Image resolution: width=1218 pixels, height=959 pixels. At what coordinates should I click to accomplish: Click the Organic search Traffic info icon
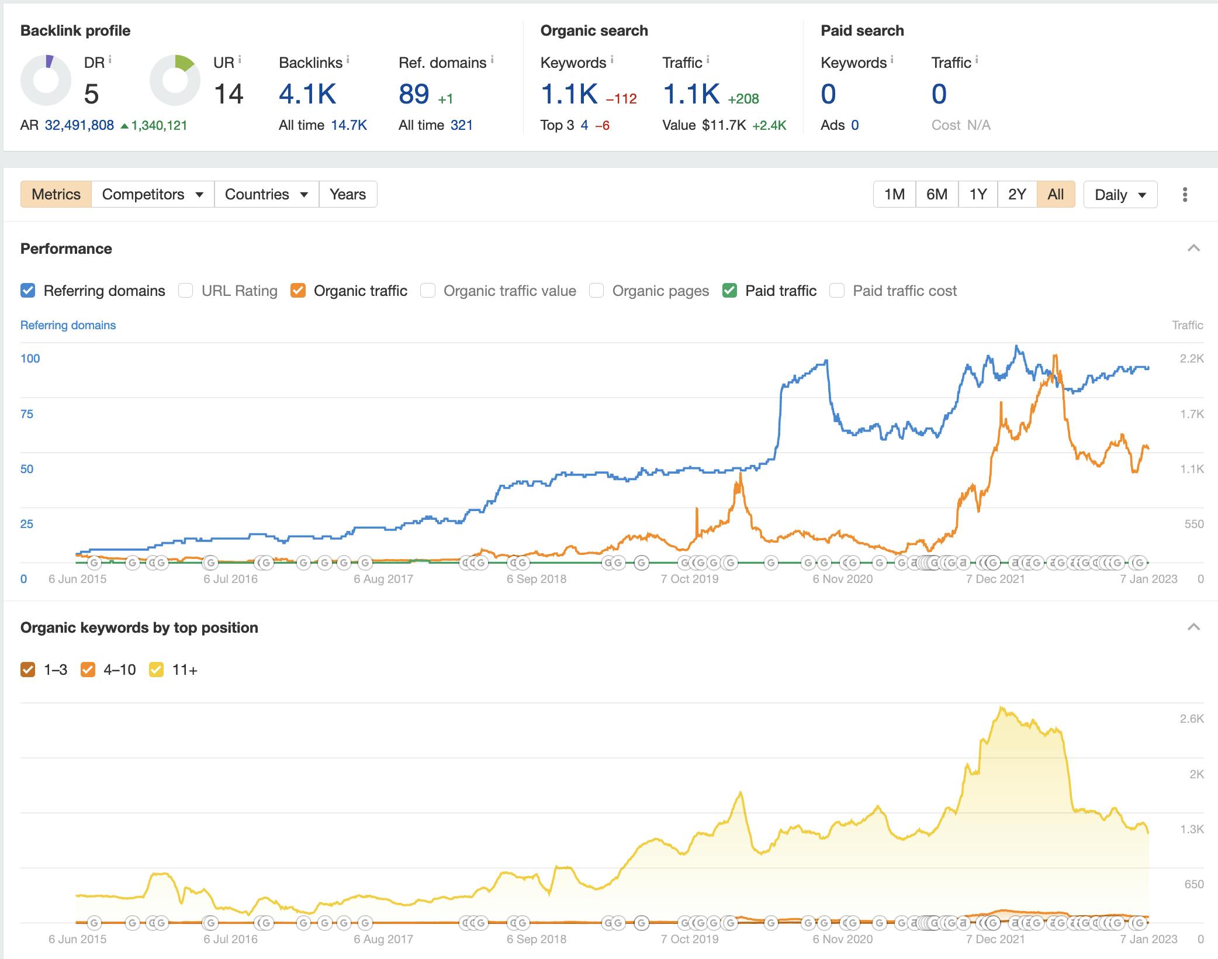708,59
